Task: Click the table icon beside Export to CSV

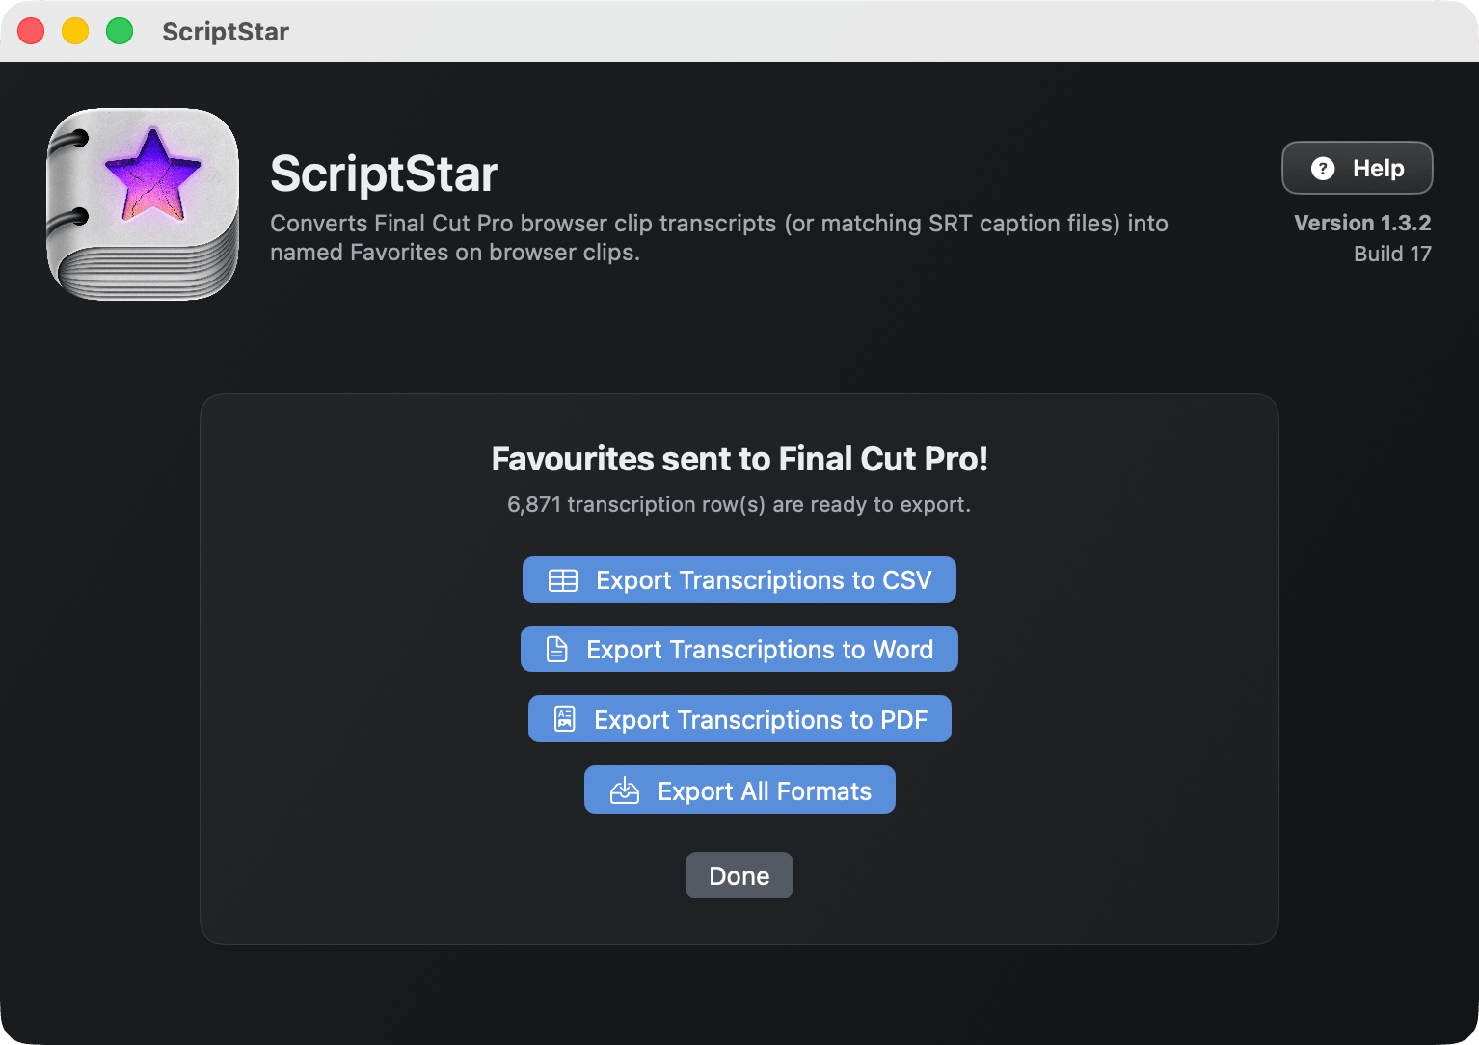Action: point(563,580)
